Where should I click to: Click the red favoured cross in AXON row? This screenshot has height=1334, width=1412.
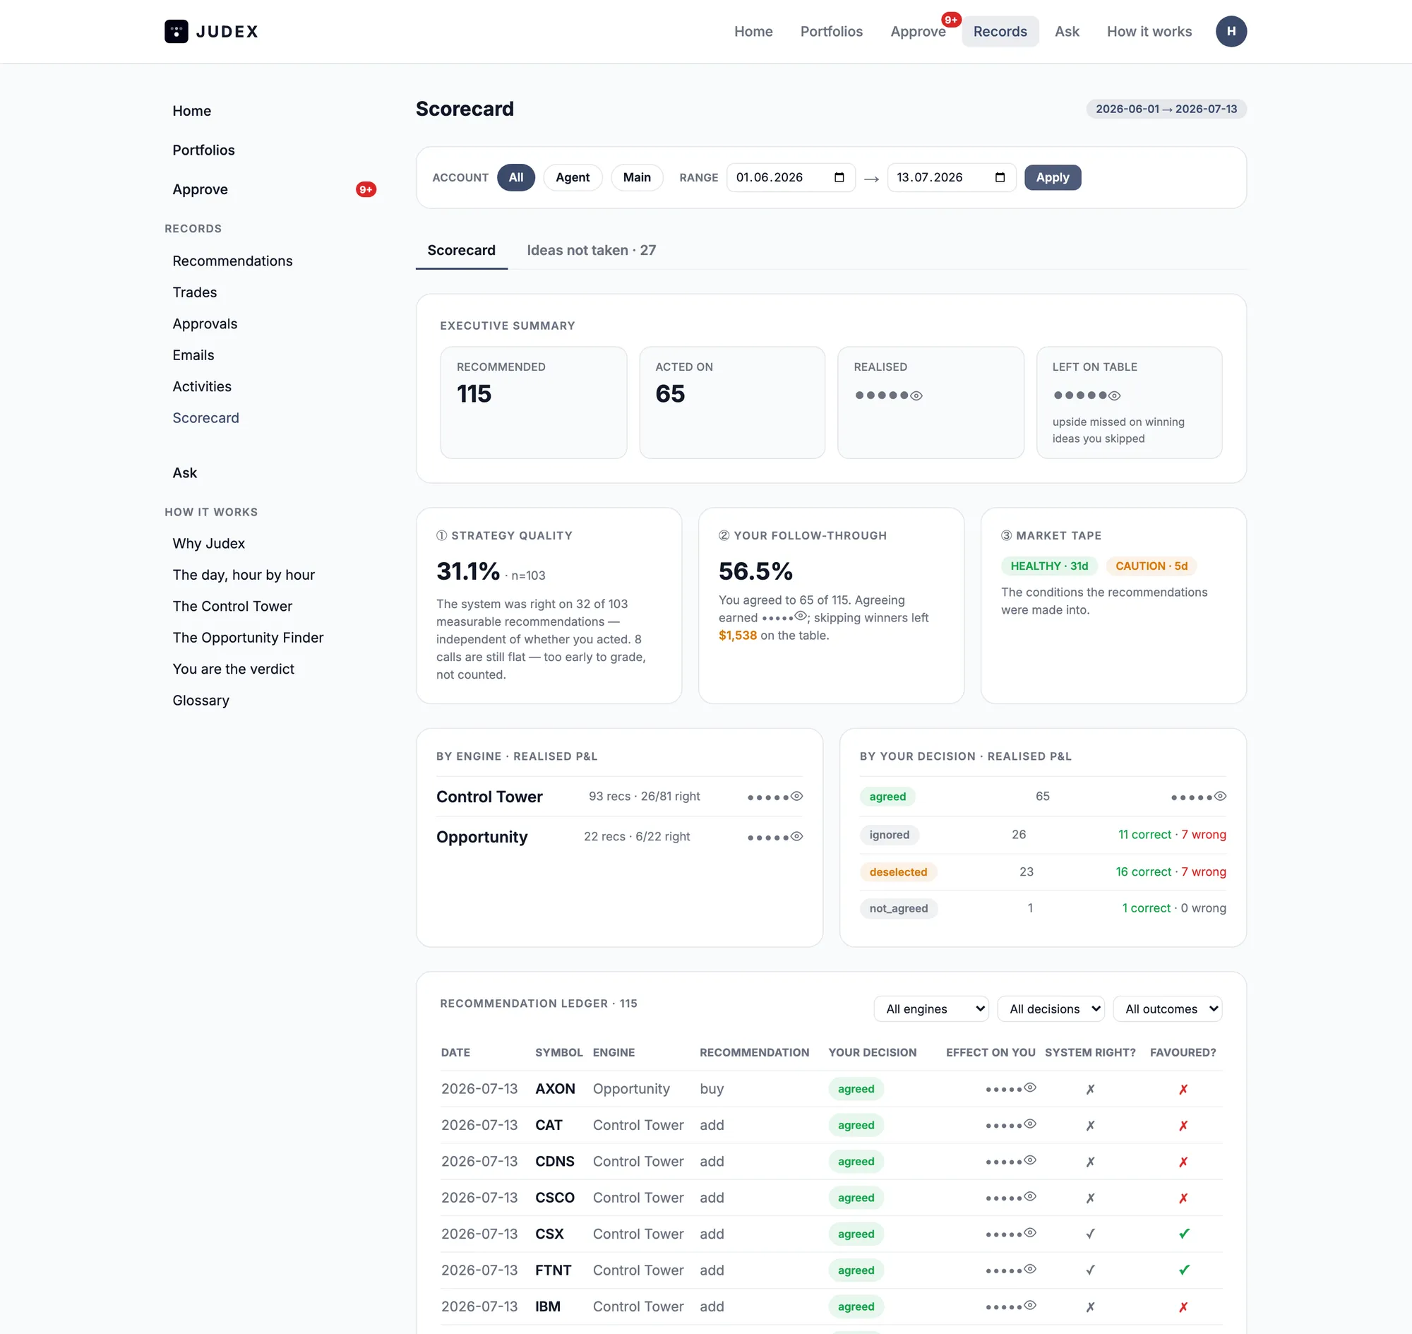[x=1183, y=1090]
